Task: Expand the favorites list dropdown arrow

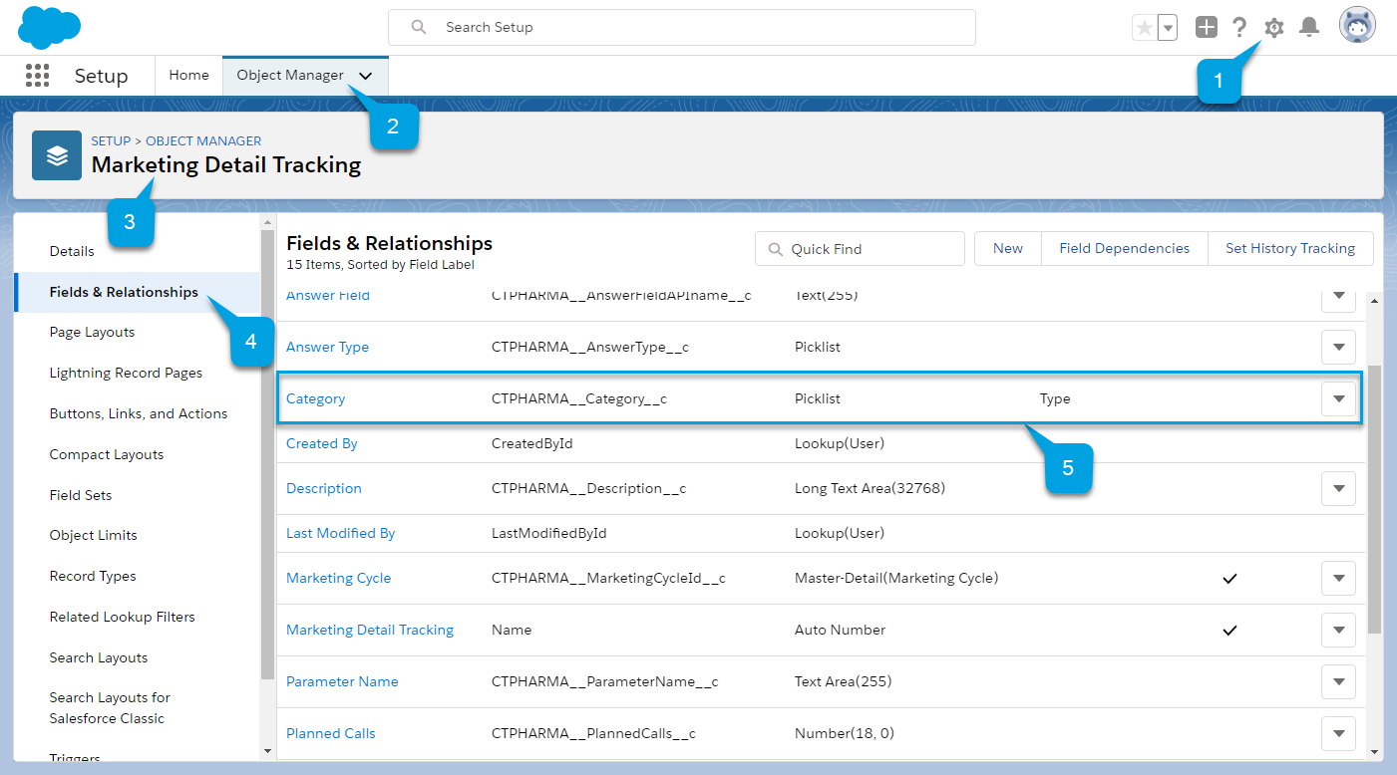Action: click(1167, 28)
